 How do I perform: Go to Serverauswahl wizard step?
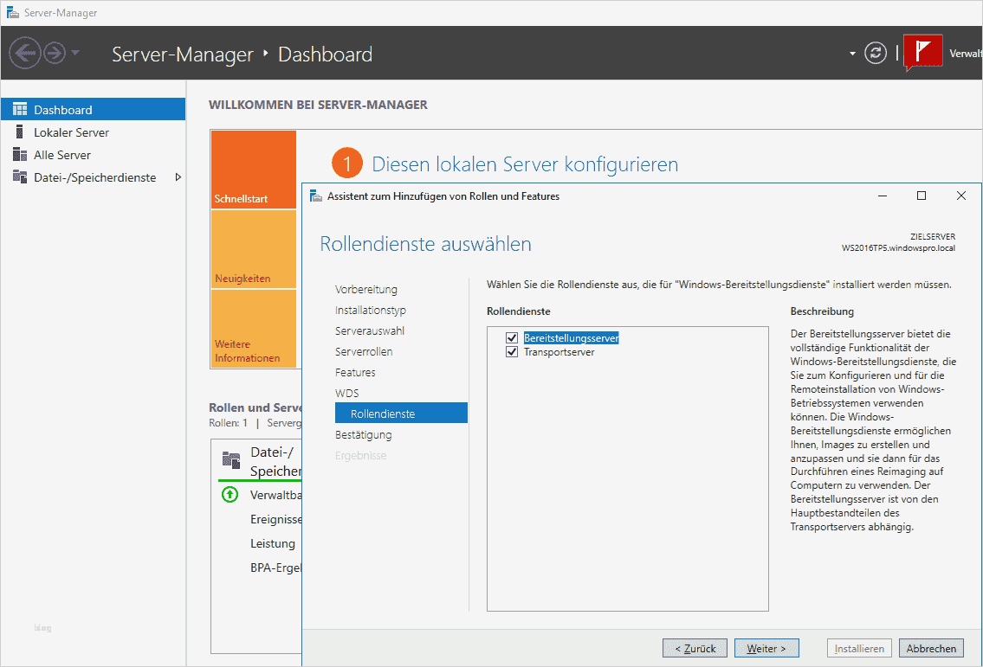click(x=370, y=330)
